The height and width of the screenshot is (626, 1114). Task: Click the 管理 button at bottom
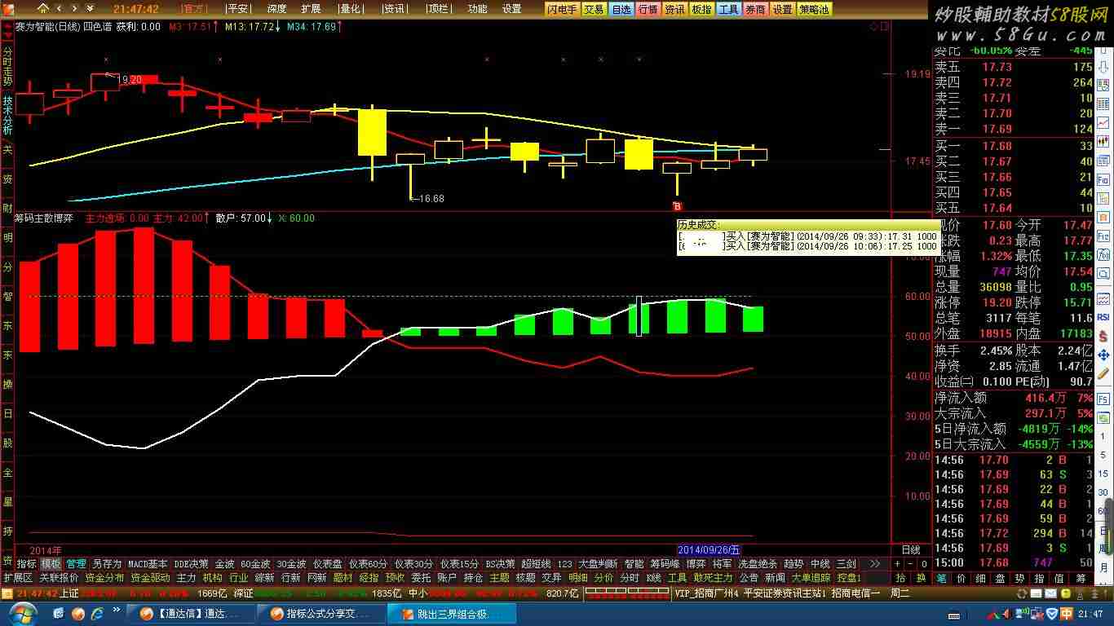point(76,563)
